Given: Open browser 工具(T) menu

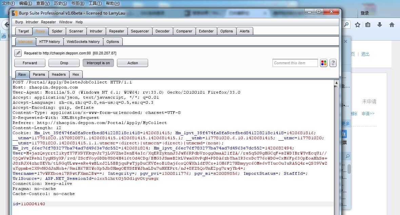Looking at the screenshot, I should [95, 3].
